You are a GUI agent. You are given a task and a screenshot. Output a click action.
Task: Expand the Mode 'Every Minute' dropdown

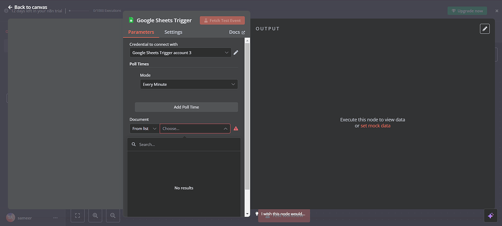point(189,84)
